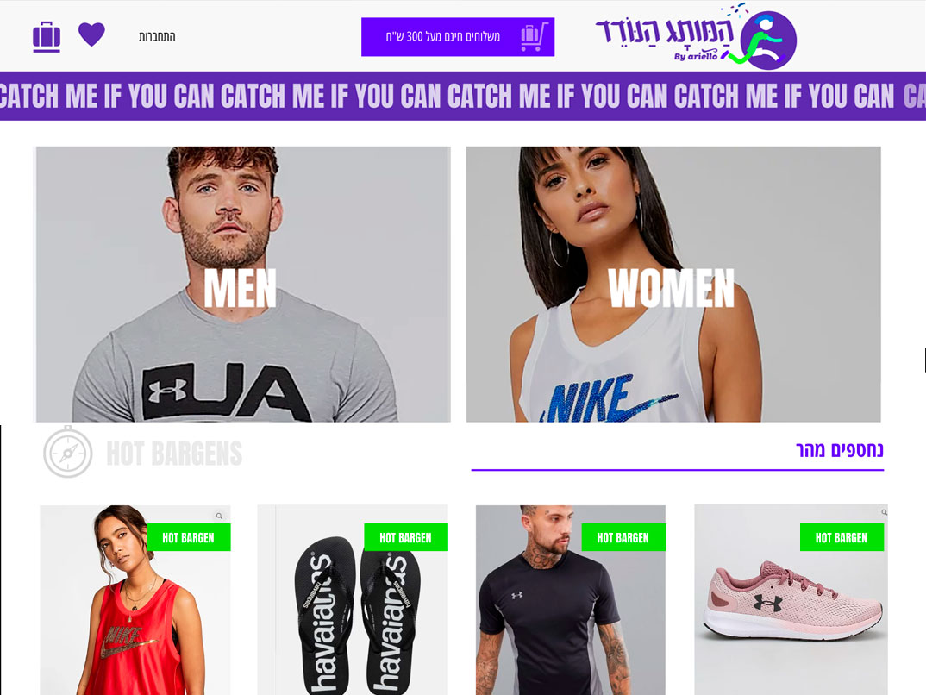Zoom the red Nike tank top product
This screenshot has height=695, width=926.
pyautogui.click(x=219, y=516)
